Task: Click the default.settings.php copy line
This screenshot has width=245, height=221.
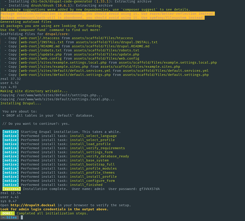Action: pyautogui.click(x=106, y=75)
